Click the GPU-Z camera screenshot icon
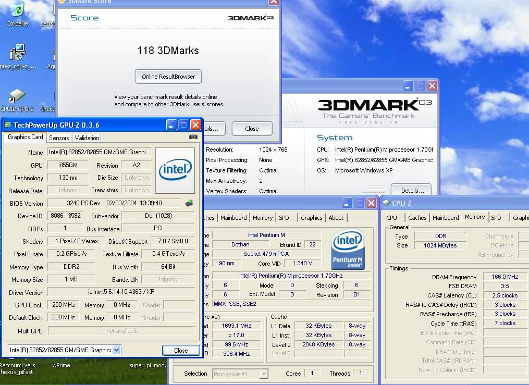The image size is (529, 385). click(x=193, y=137)
